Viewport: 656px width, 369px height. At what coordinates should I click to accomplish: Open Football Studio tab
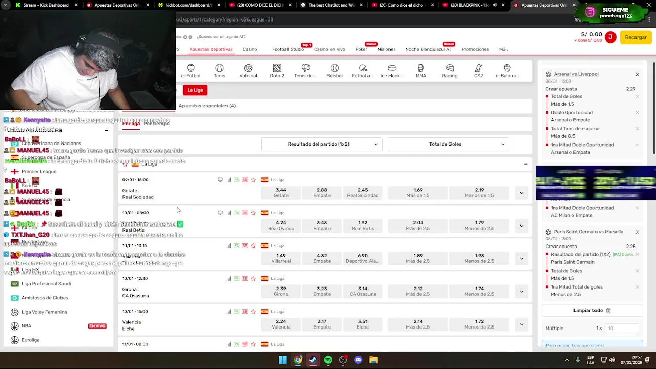tap(288, 49)
